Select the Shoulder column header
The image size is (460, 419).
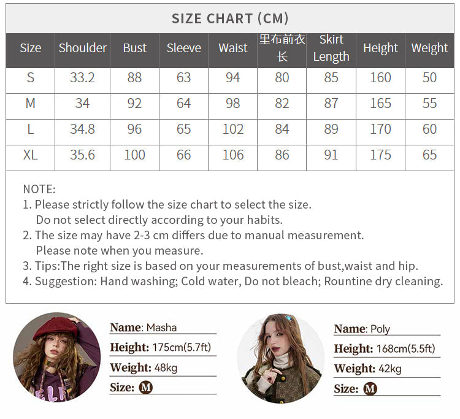point(82,48)
